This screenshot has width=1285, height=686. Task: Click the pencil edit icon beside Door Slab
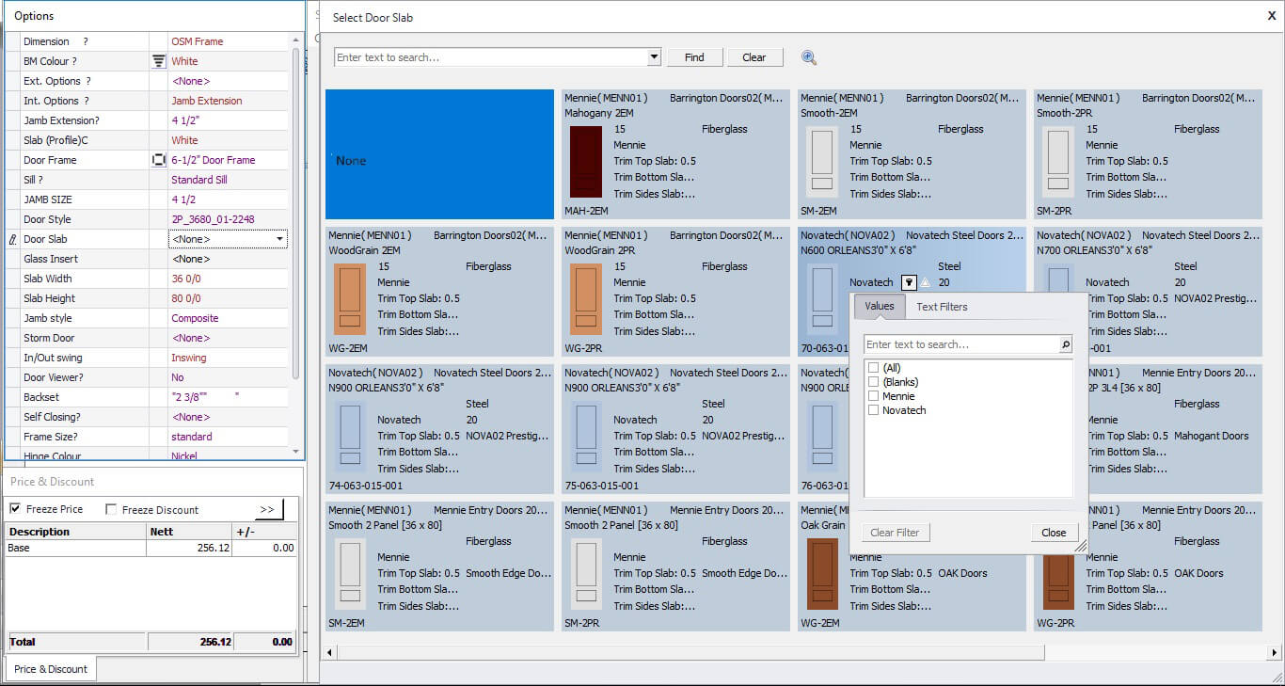click(x=12, y=240)
